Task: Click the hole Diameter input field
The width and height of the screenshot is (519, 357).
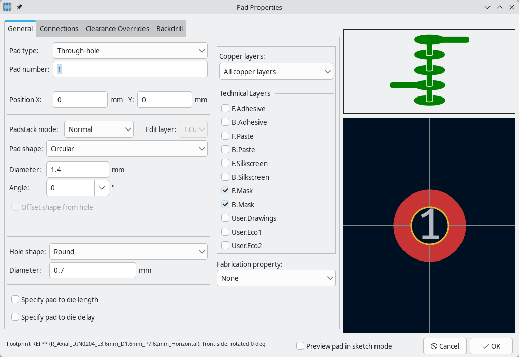Action: pos(93,270)
